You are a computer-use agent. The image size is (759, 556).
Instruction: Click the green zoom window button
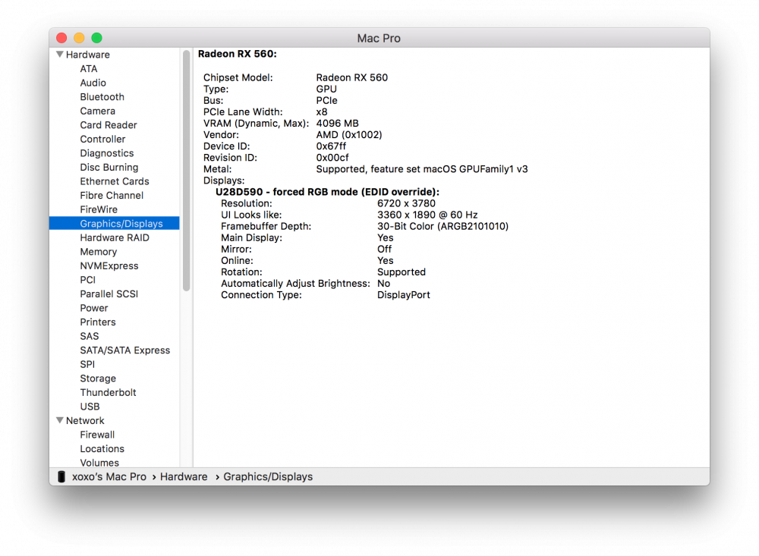coord(97,38)
